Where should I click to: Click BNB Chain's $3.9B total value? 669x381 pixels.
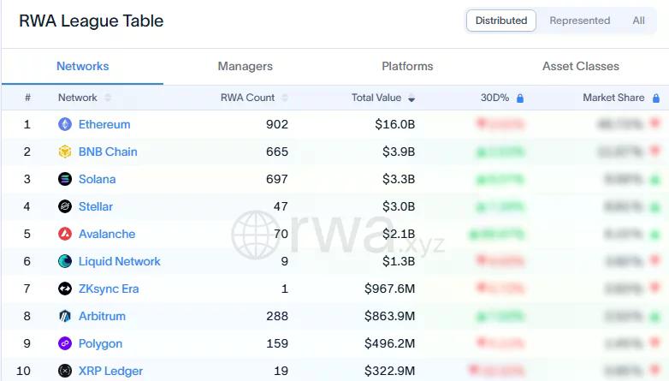coord(399,152)
